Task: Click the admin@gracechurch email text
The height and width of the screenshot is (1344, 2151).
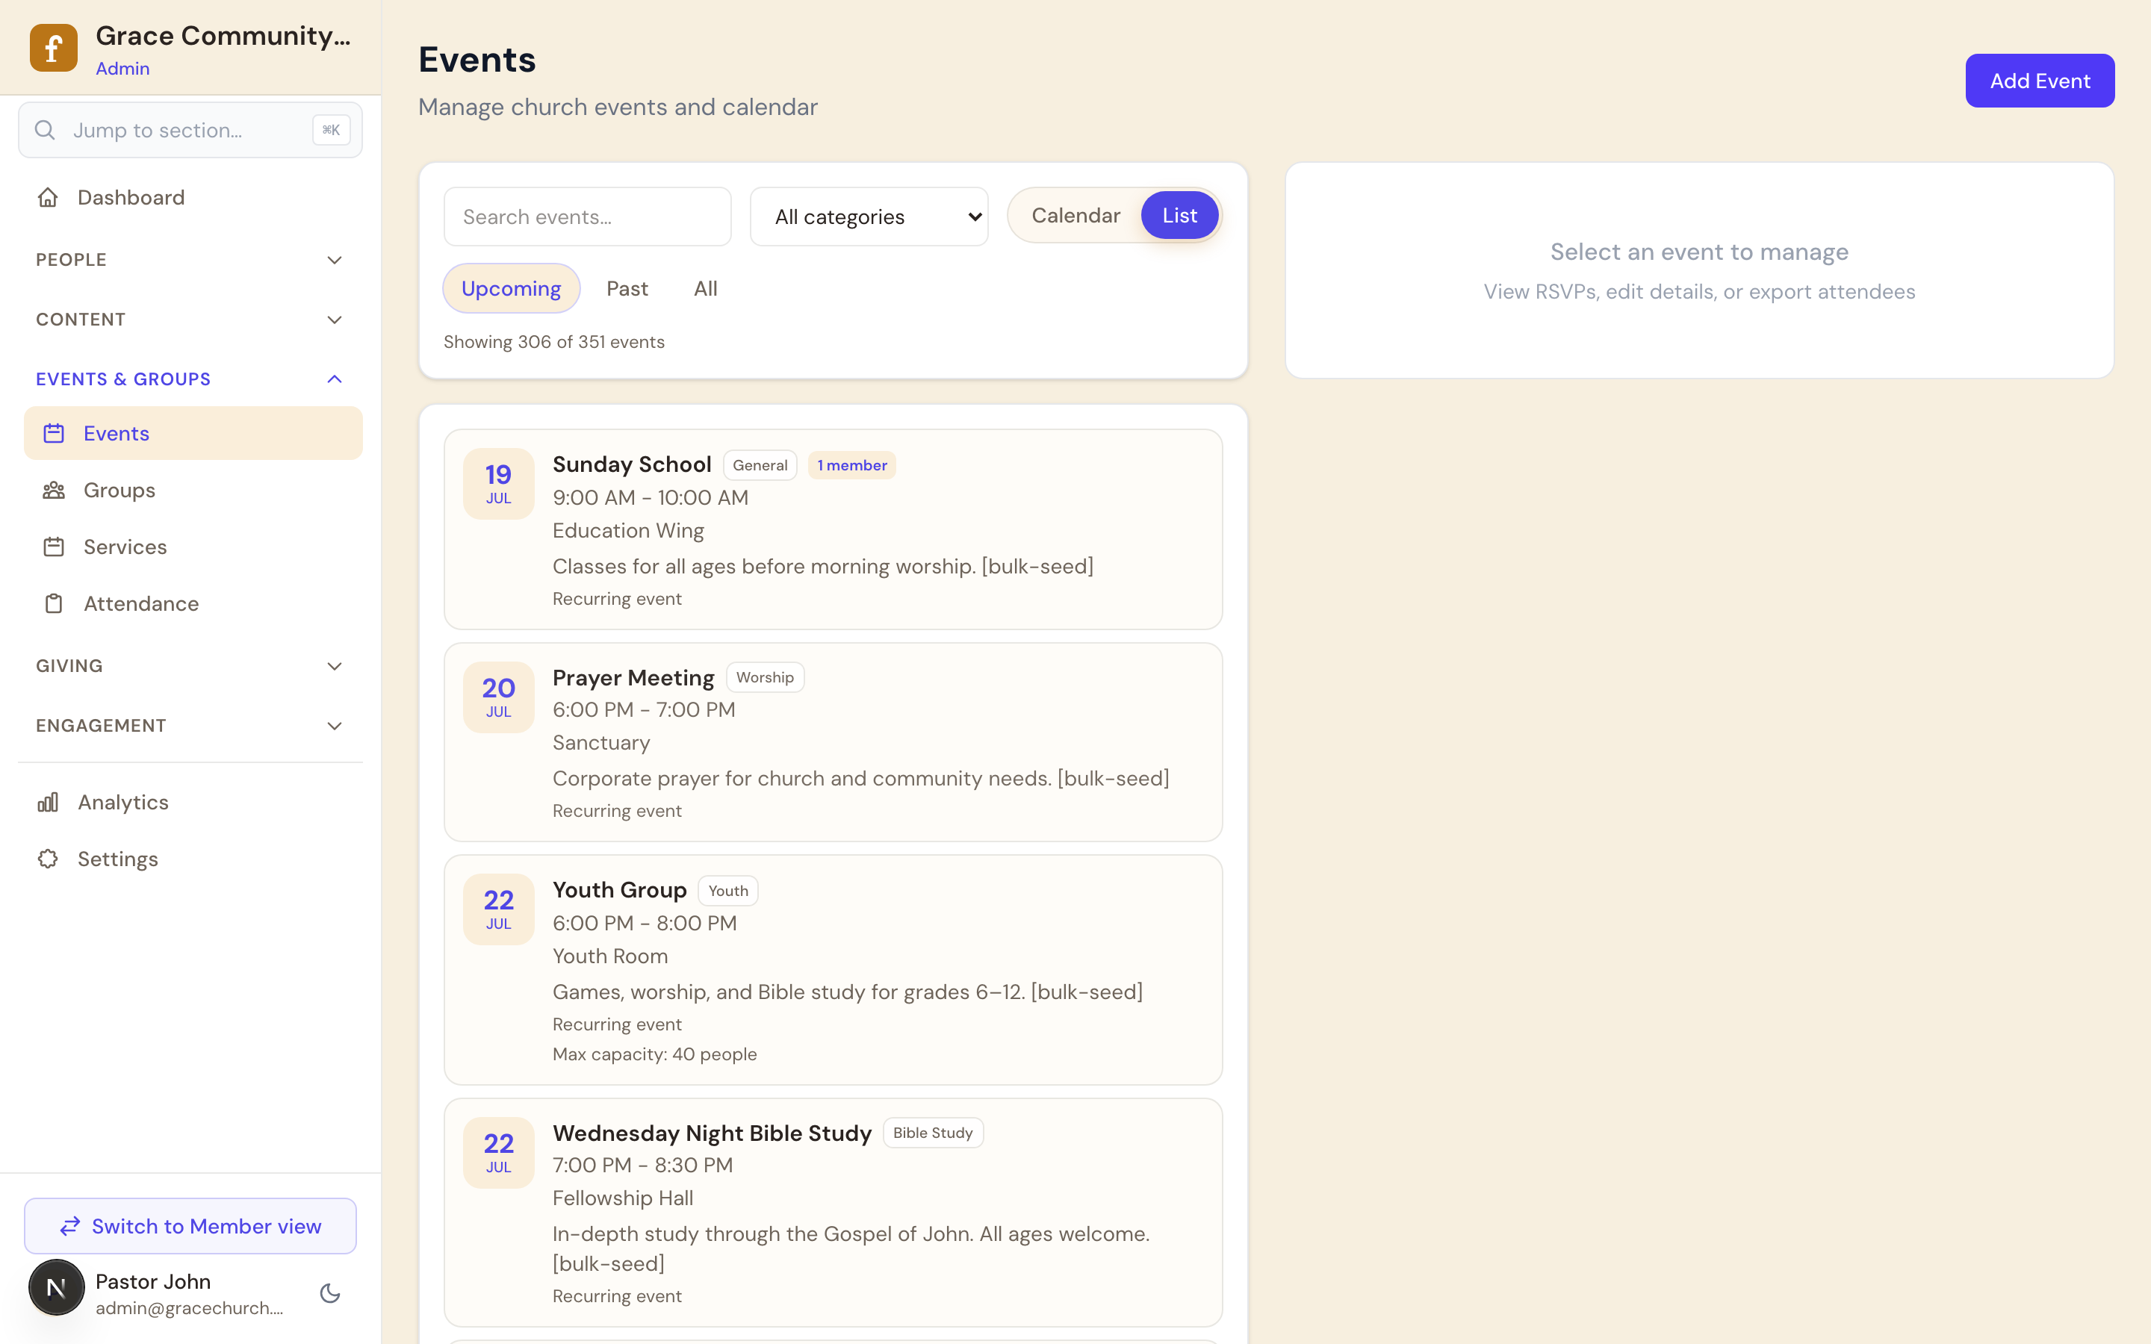Action: pyautogui.click(x=189, y=1308)
